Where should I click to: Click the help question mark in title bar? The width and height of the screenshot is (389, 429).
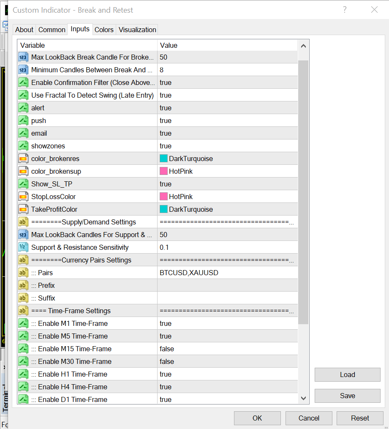(x=345, y=10)
